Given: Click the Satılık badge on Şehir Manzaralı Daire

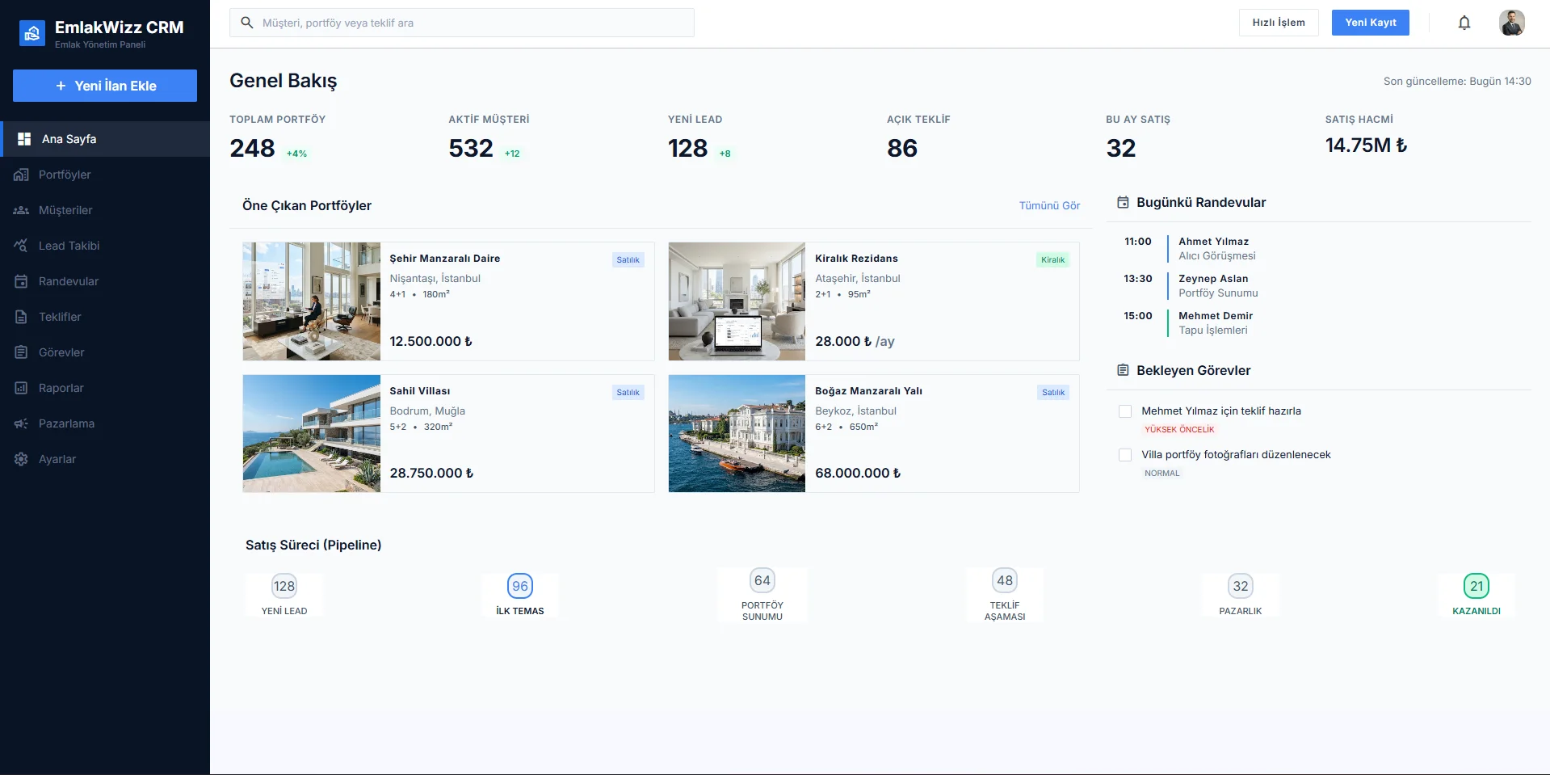Looking at the screenshot, I should coord(628,260).
